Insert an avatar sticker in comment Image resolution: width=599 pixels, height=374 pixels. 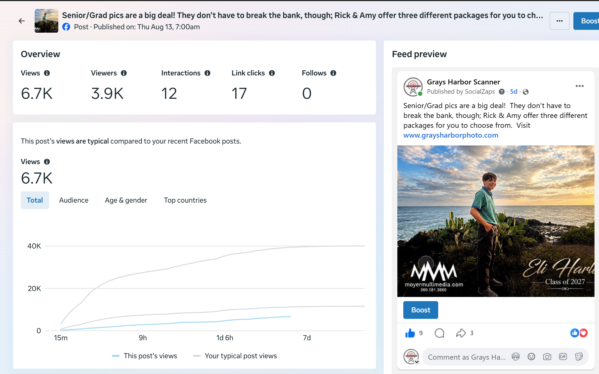516,357
